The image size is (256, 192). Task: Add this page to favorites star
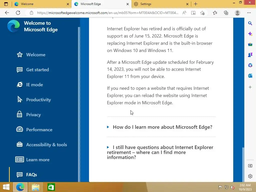click(x=202, y=13)
